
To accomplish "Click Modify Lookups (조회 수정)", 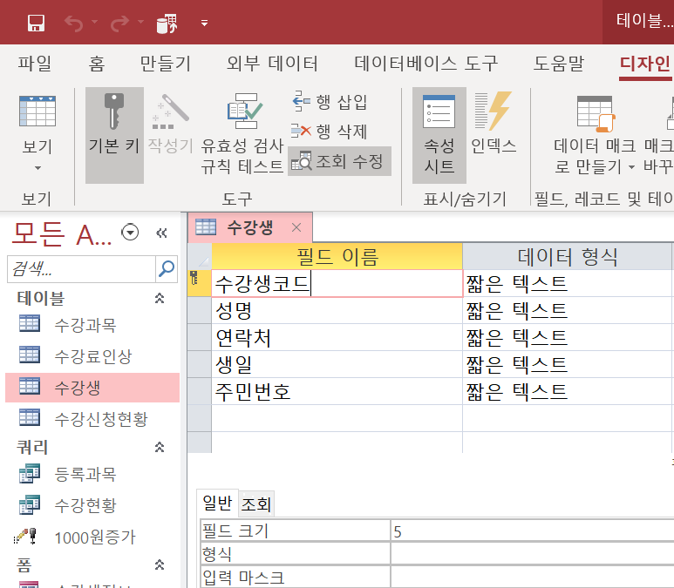I will (x=339, y=161).
